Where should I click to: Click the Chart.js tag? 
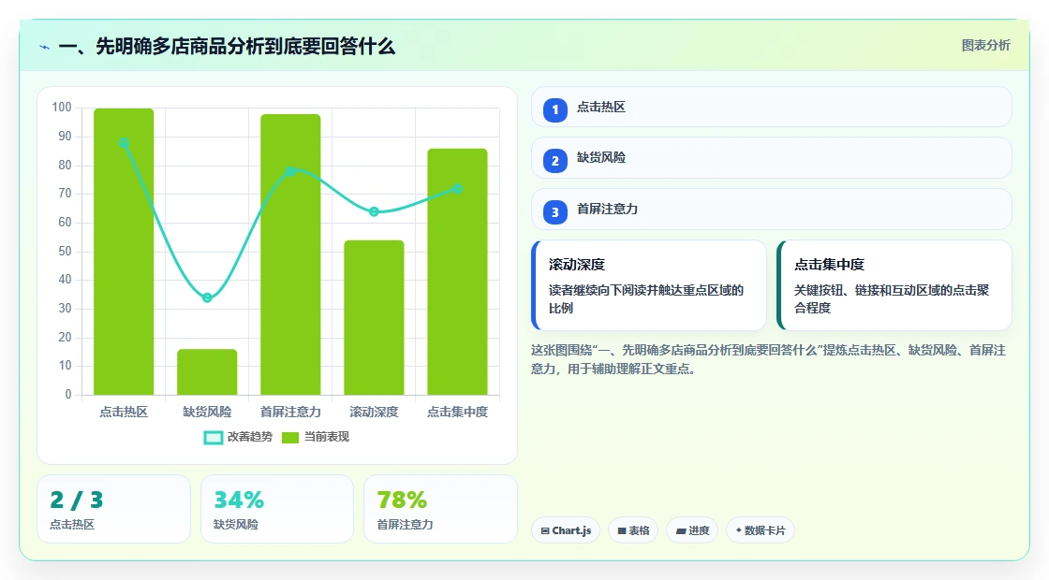tap(566, 530)
